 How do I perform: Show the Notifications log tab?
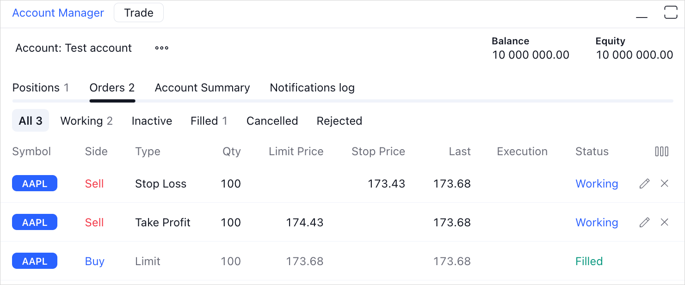[x=312, y=88]
